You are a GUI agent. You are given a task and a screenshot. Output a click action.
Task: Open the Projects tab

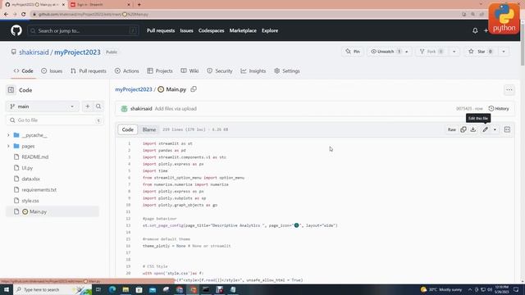[x=160, y=71]
